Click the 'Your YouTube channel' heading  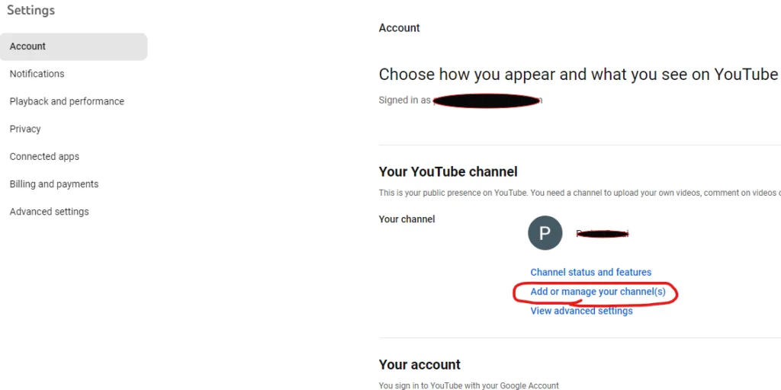[x=448, y=172]
